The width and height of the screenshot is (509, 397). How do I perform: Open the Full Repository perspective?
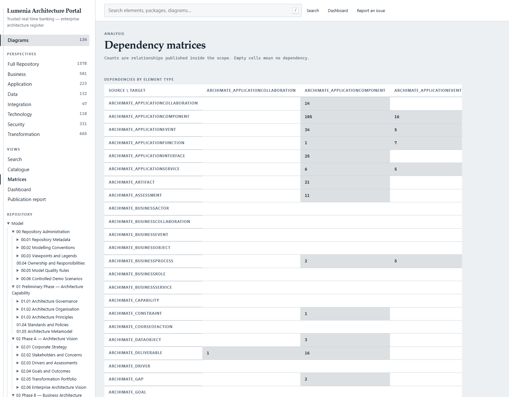pyautogui.click(x=47, y=64)
